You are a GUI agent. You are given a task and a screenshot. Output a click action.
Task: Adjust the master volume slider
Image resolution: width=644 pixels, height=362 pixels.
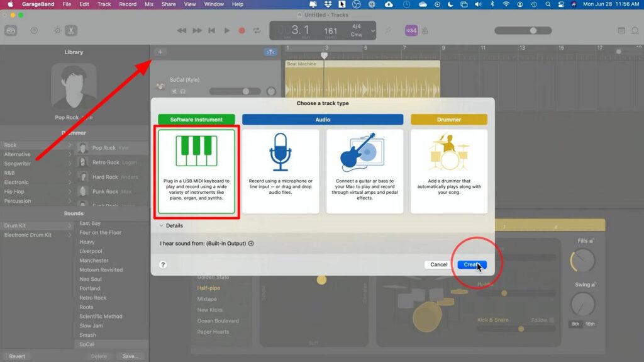point(533,30)
